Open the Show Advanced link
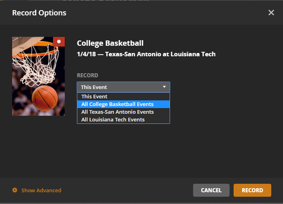 tap(41, 190)
